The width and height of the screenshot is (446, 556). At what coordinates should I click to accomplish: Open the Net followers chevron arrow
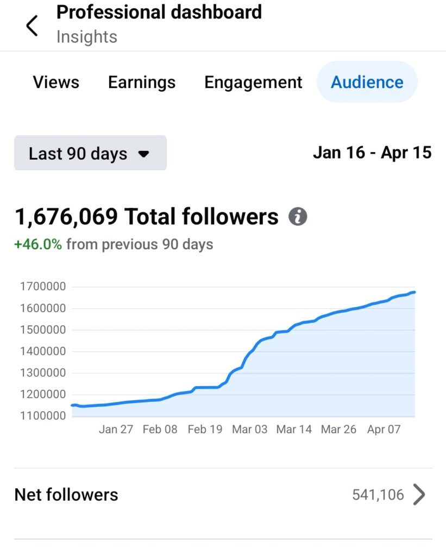click(419, 495)
